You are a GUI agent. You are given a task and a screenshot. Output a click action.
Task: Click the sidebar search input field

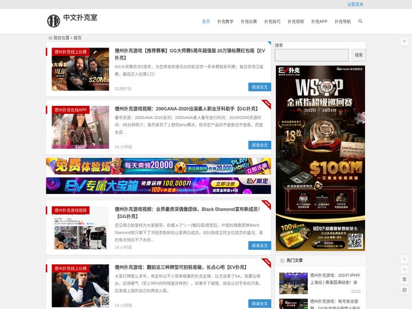(312, 55)
